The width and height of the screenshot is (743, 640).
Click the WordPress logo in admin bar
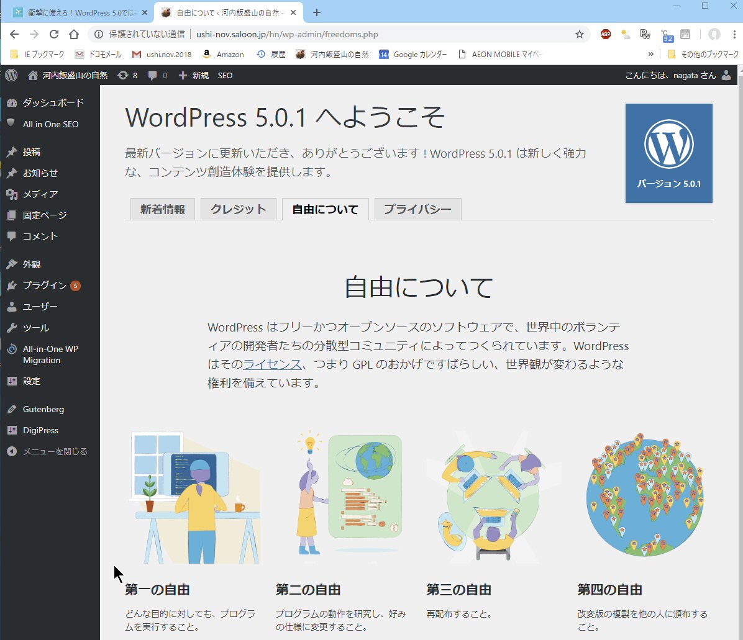(11, 75)
